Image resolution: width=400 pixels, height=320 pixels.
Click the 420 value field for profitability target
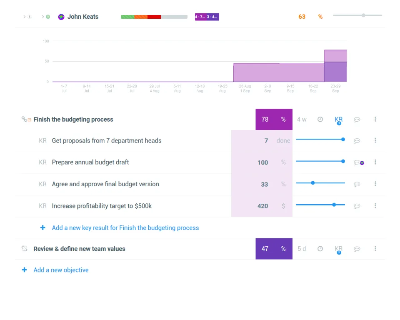coord(263,206)
